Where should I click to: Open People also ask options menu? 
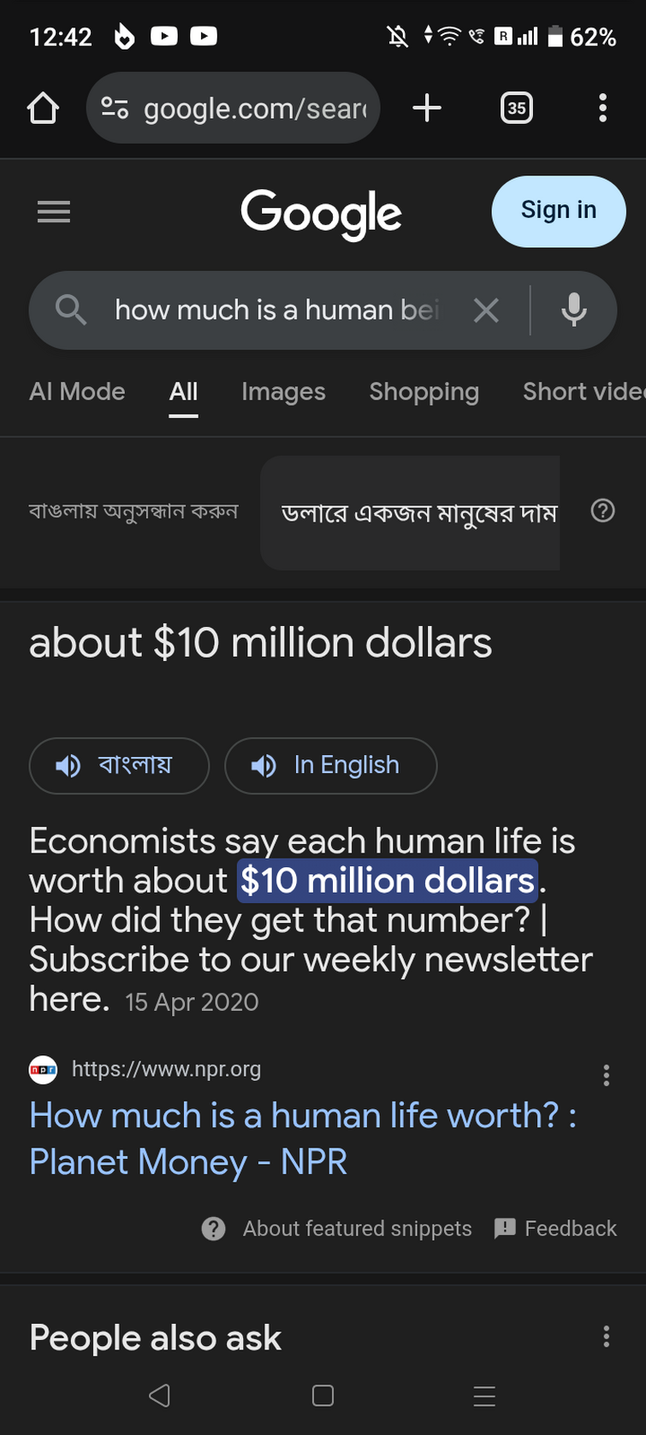[x=606, y=1337]
